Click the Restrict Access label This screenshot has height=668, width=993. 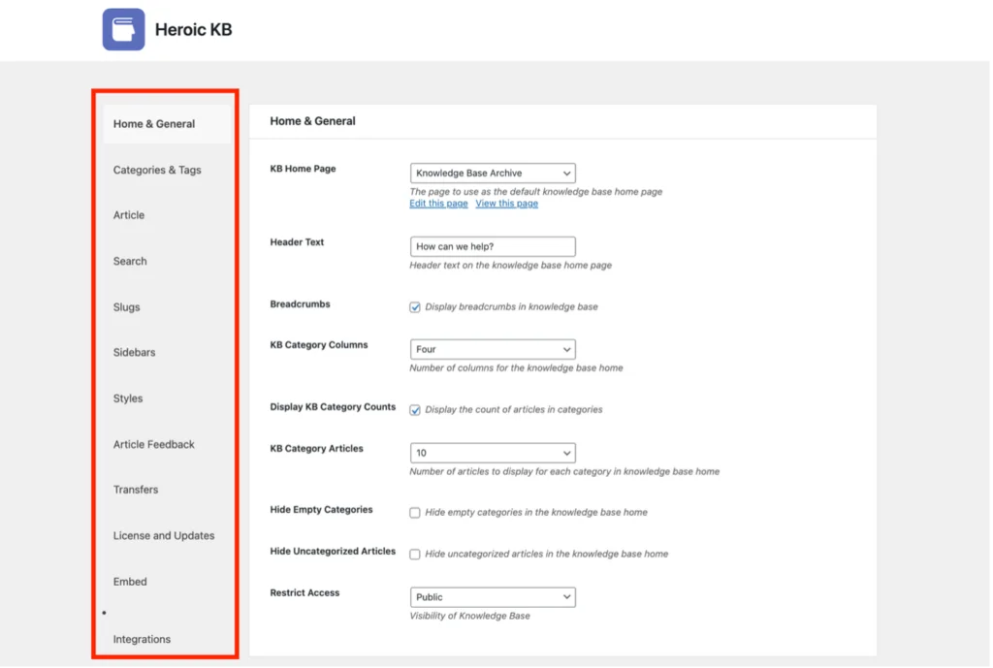tap(304, 592)
